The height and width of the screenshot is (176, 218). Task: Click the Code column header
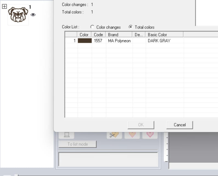tap(98, 35)
